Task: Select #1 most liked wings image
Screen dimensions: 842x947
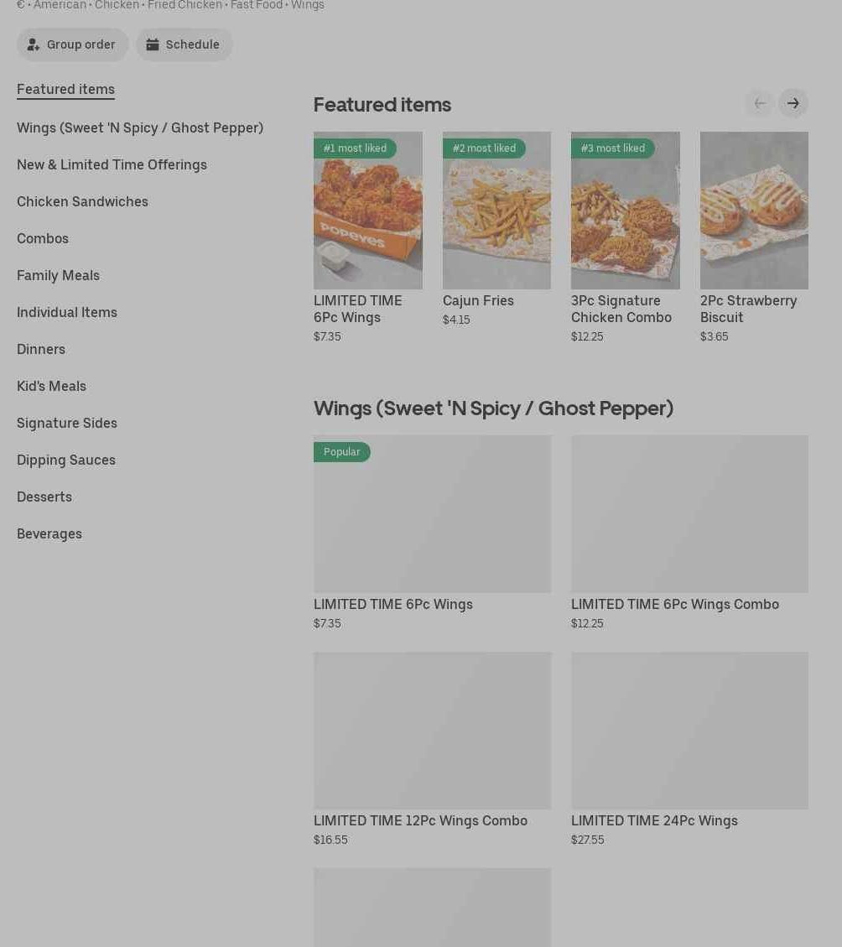Action: pyautogui.click(x=367, y=211)
